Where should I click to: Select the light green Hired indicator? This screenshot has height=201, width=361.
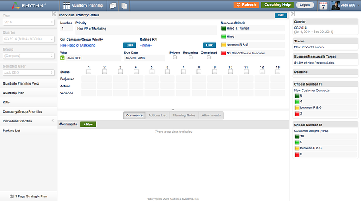coord(223,37)
